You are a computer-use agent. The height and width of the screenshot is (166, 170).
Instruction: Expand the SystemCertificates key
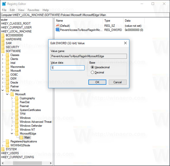coord(12,110)
